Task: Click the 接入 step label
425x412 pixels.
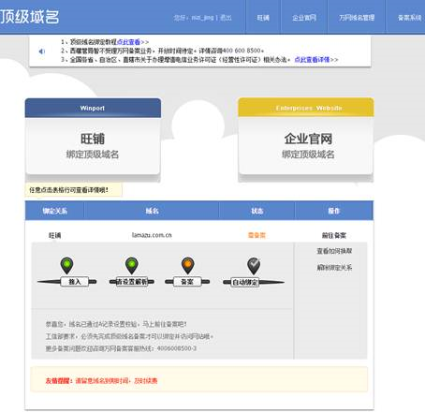Action: (x=75, y=282)
